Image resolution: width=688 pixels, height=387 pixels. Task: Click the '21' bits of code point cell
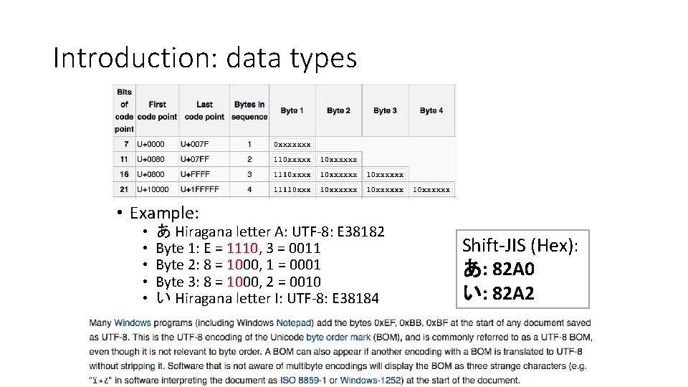124,189
